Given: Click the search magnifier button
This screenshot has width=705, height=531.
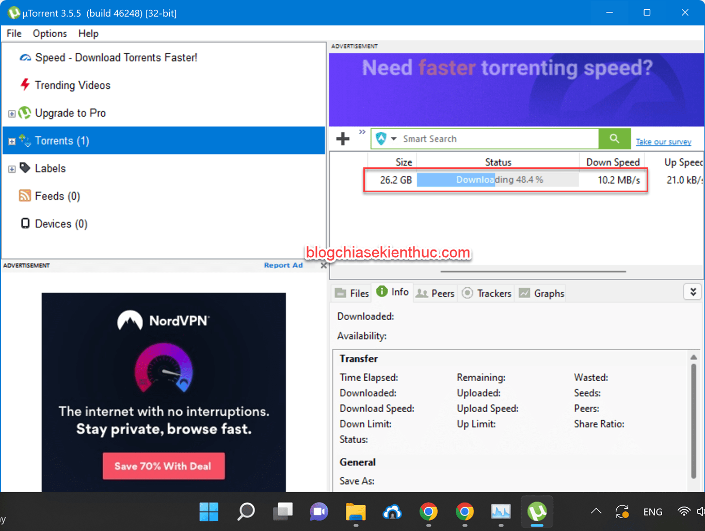Looking at the screenshot, I should point(614,138).
